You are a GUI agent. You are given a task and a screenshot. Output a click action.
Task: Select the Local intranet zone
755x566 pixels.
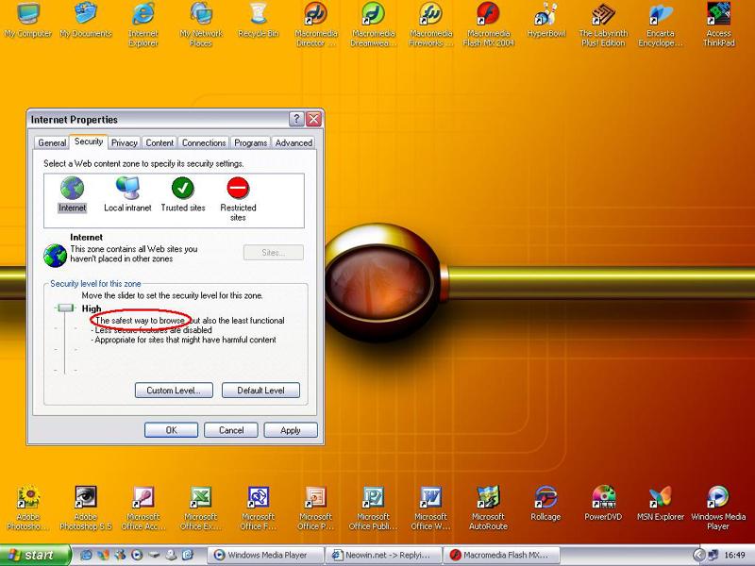click(x=126, y=191)
